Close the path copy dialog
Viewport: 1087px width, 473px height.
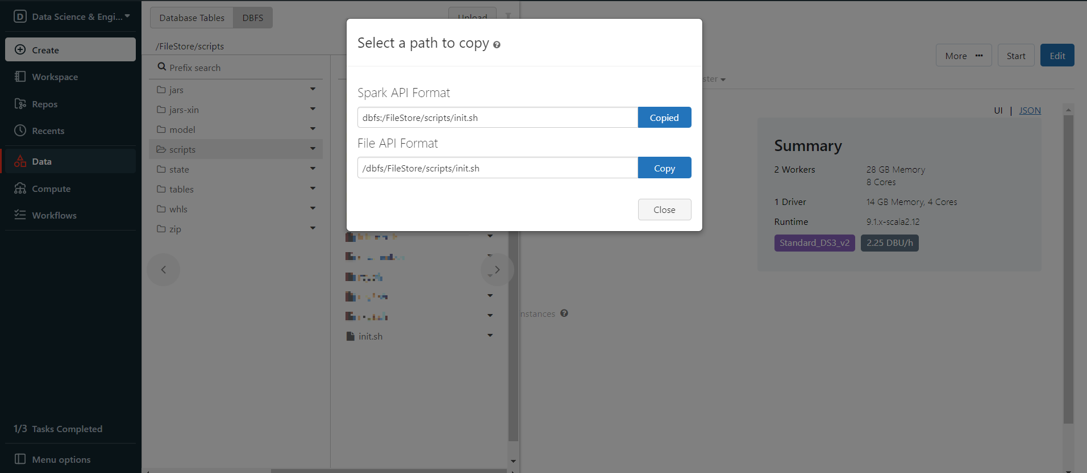[x=664, y=210]
